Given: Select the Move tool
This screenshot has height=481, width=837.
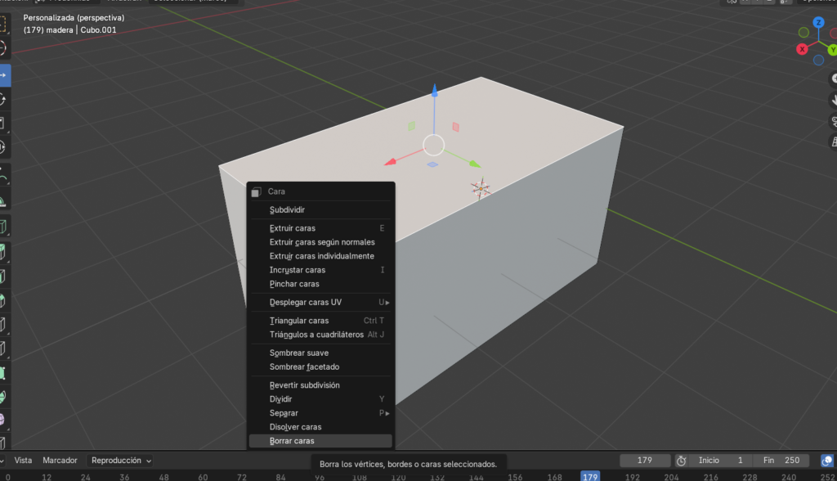Looking at the screenshot, I should coord(4,75).
